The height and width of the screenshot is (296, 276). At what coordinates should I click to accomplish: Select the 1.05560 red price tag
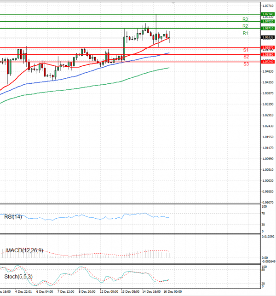coord(268,55)
